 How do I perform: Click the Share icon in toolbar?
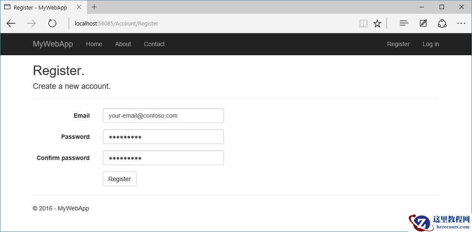(442, 24)
